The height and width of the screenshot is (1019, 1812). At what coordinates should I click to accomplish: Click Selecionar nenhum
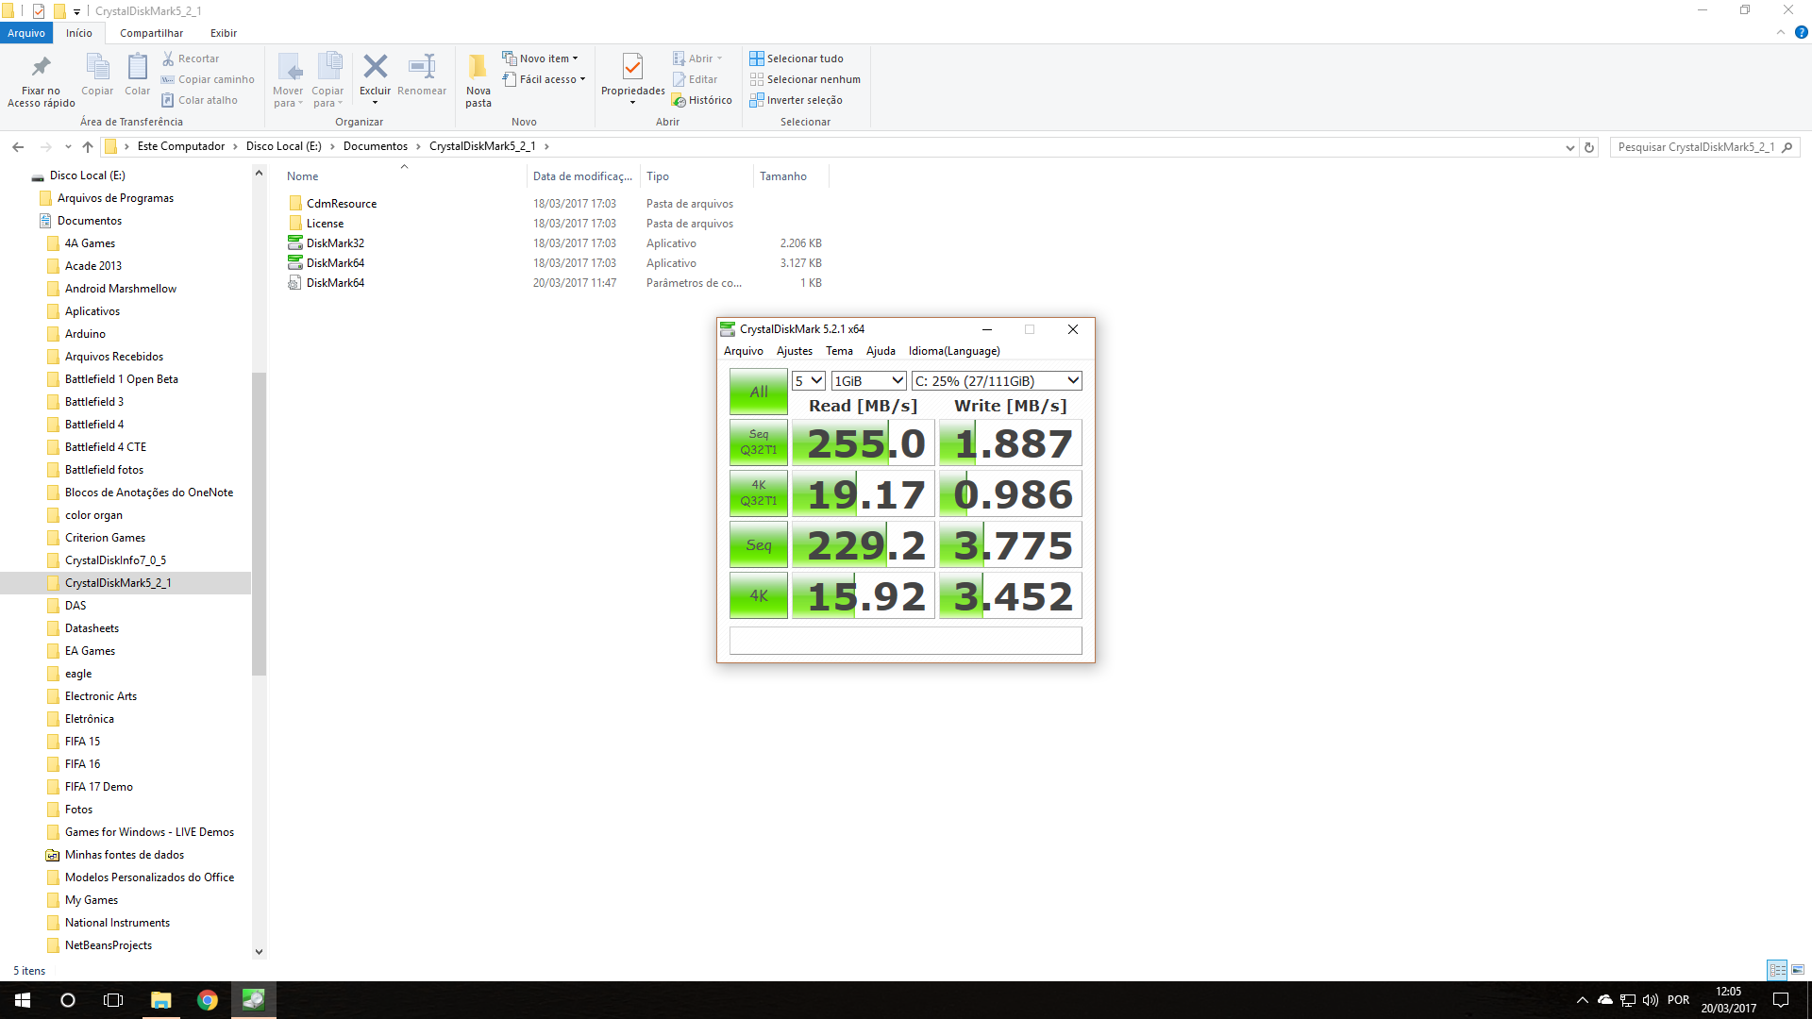805,79
